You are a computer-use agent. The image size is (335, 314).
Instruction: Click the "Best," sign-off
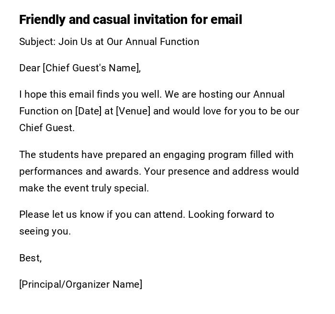pyautogui.click(x=30, y=258)
